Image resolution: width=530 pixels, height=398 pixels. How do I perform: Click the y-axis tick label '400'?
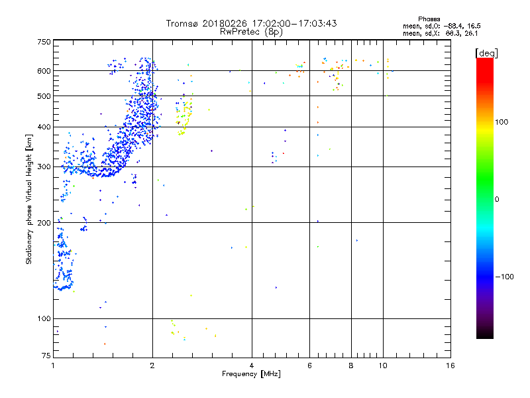(x=44, y=127)
